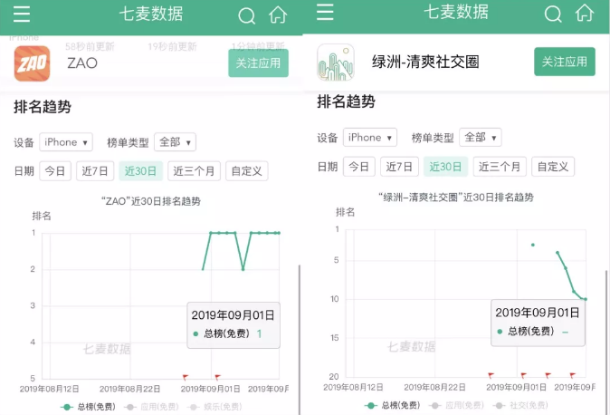Click first red flag marker in ZAO chart
610x415 pixels.
point(186,377)
